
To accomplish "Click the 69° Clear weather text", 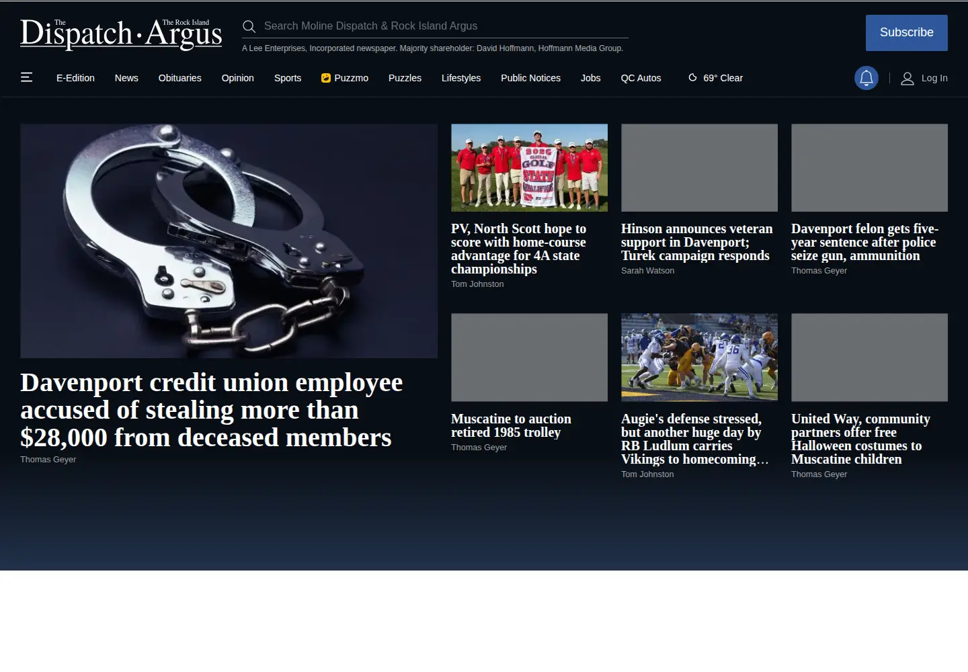I will pyautogui.click(x=723, y=78).
